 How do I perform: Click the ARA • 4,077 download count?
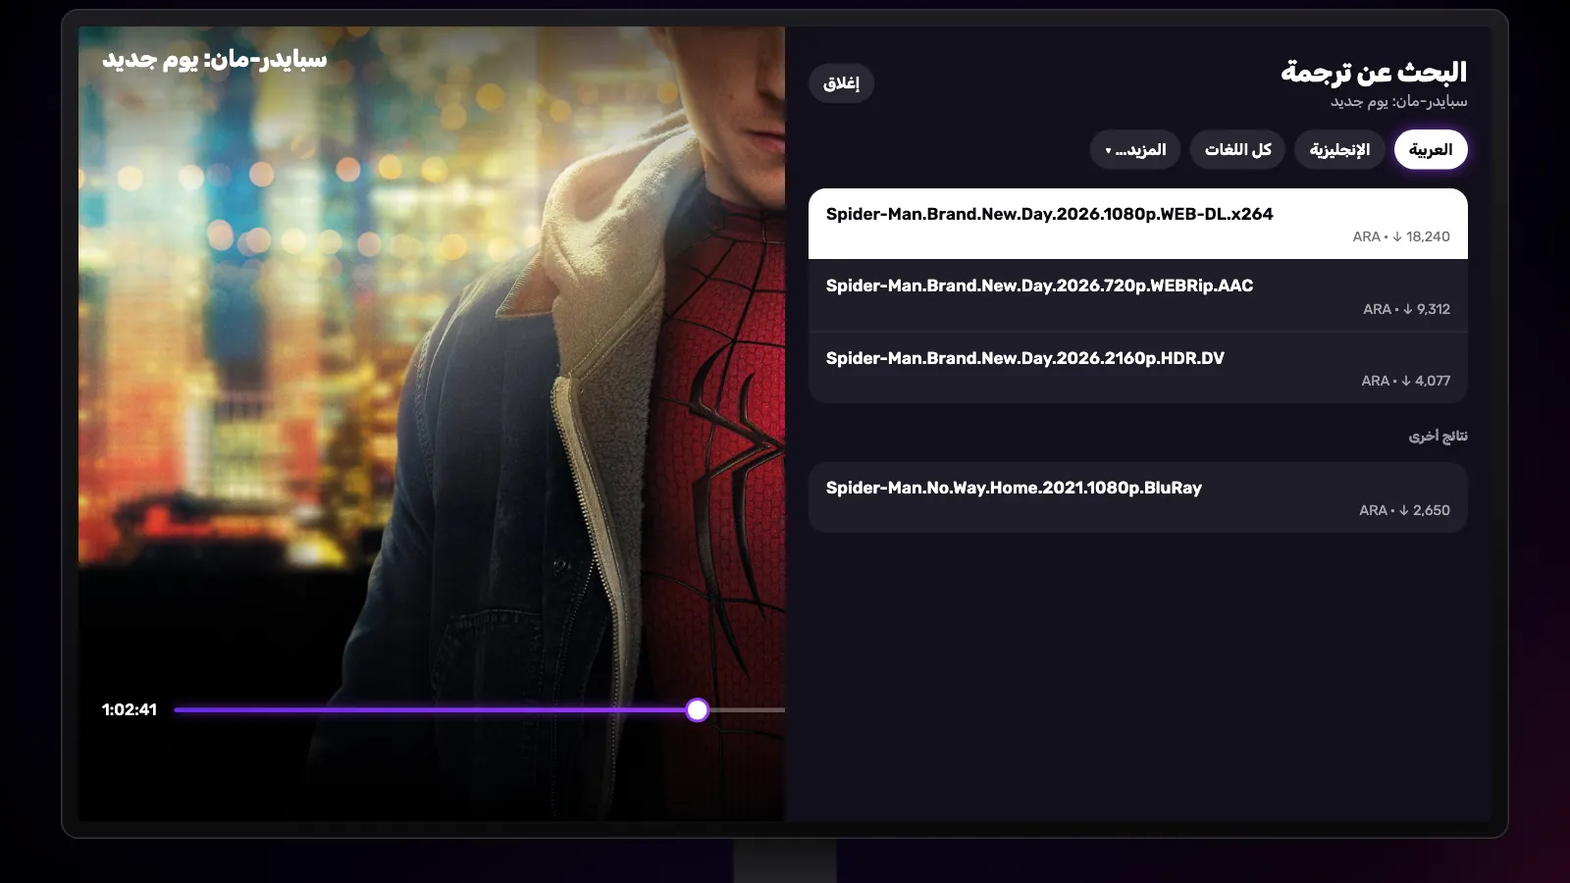click(1405, 381)
